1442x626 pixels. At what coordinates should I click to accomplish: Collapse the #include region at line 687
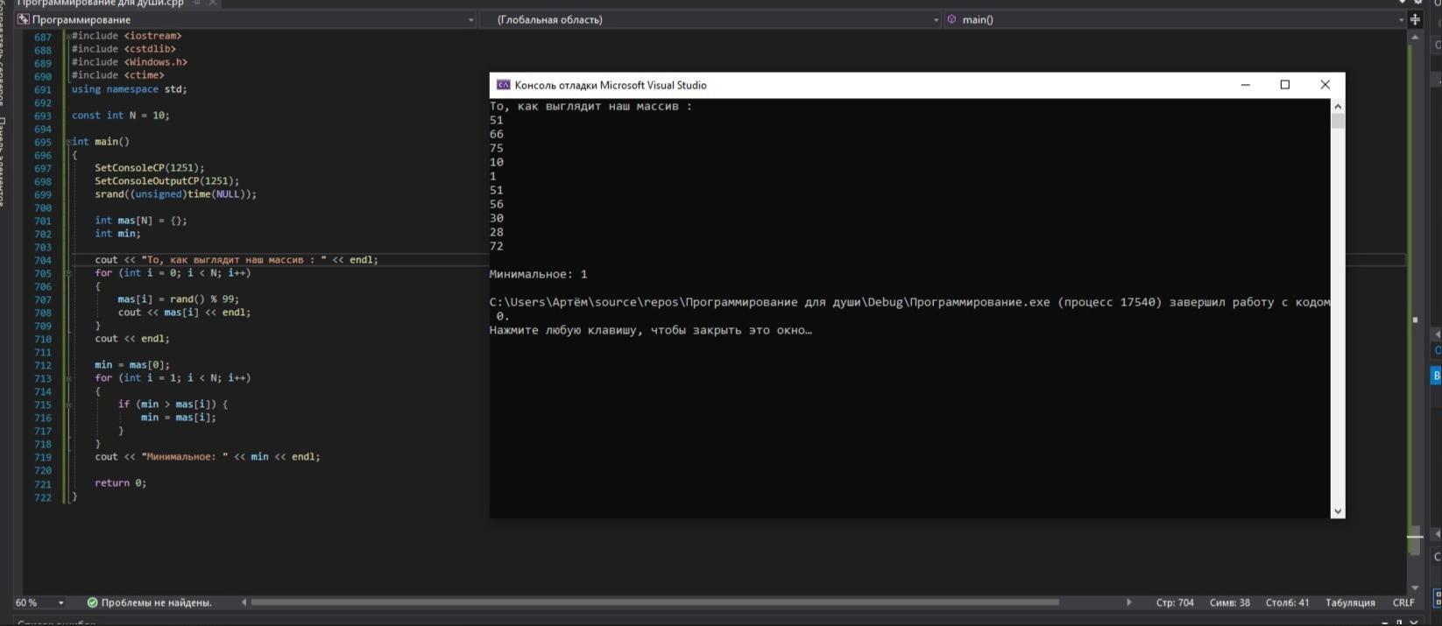(68, 36)
